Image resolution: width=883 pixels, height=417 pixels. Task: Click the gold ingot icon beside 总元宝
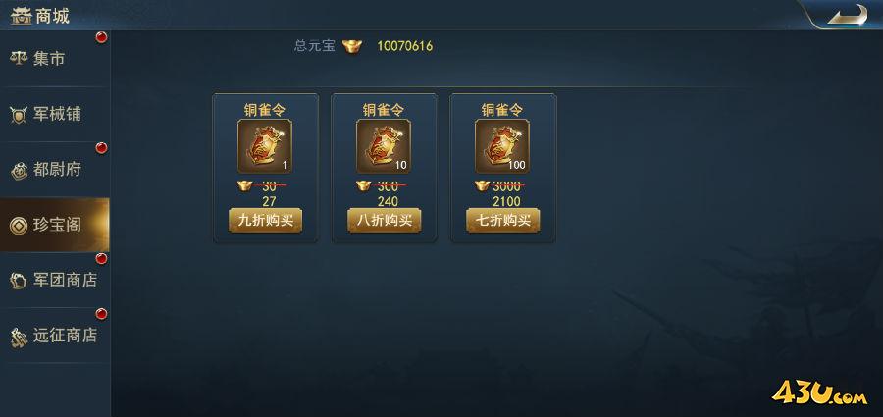click(x=352, y=46)
